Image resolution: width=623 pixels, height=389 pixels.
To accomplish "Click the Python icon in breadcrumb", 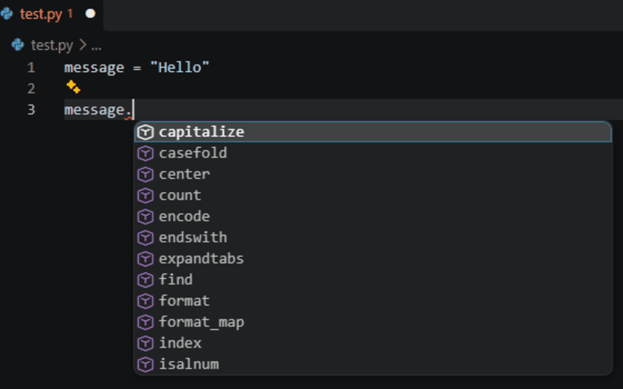I will [x=18, y=45].
